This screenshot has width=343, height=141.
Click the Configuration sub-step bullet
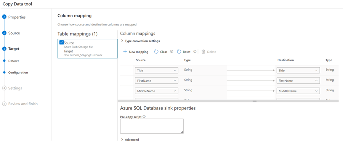coord(4,73)
